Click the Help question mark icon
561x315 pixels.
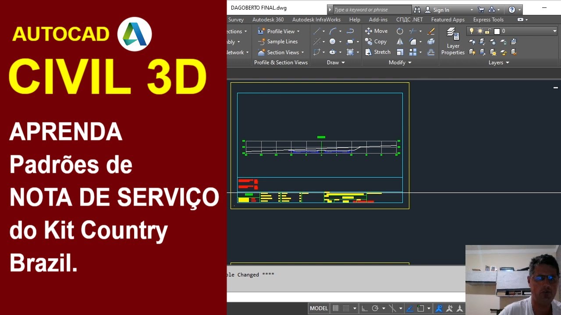511,10
